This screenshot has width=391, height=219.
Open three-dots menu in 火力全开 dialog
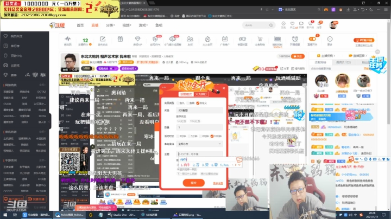(x=164, y=87)
